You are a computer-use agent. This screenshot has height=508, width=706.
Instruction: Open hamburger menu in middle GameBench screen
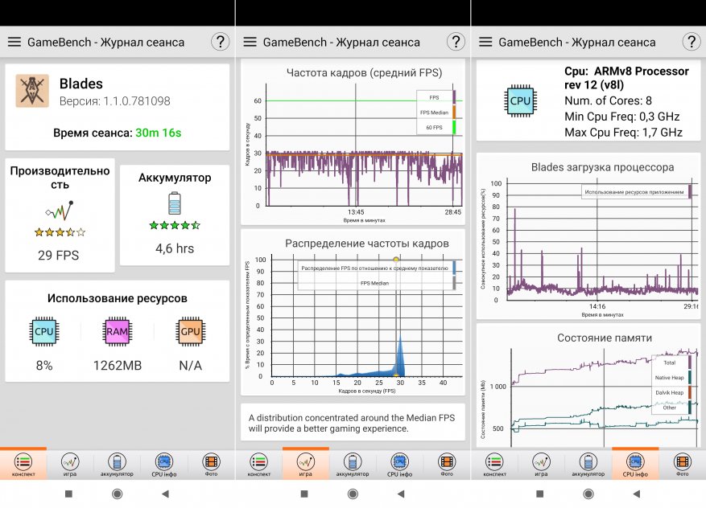pyautogui.click(x=250, y=42)
